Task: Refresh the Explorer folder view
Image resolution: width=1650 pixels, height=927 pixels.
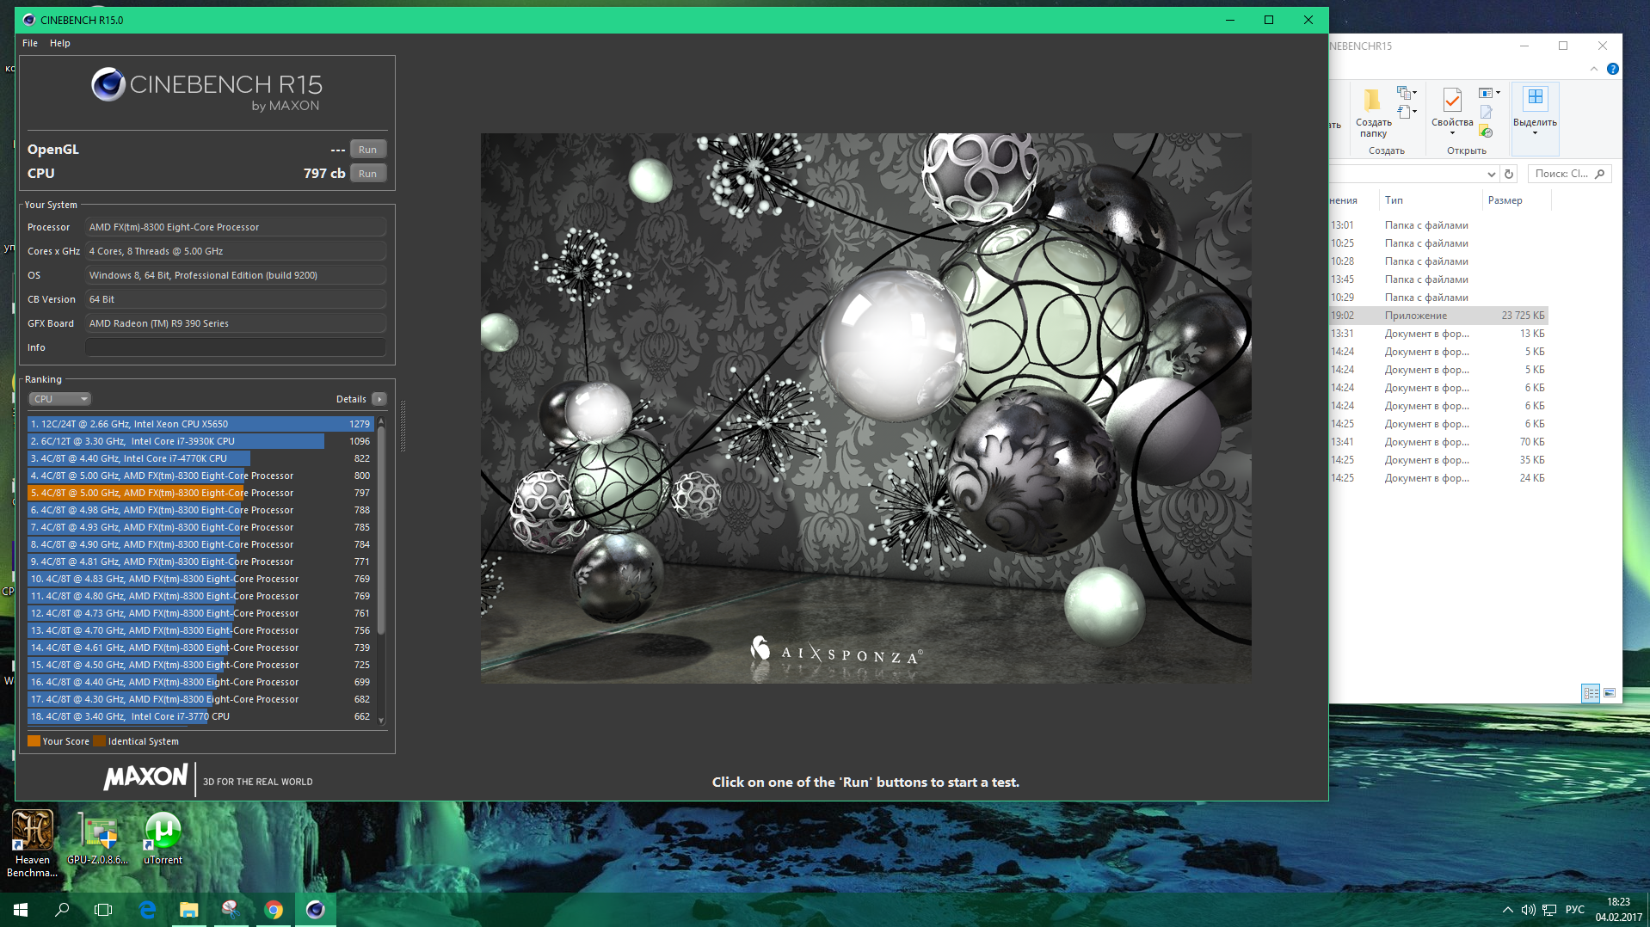Action: point(1509,174)
